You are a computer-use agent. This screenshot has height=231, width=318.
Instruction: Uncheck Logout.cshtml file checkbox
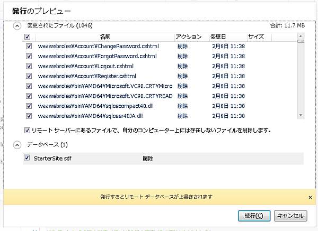coord(29,67)
